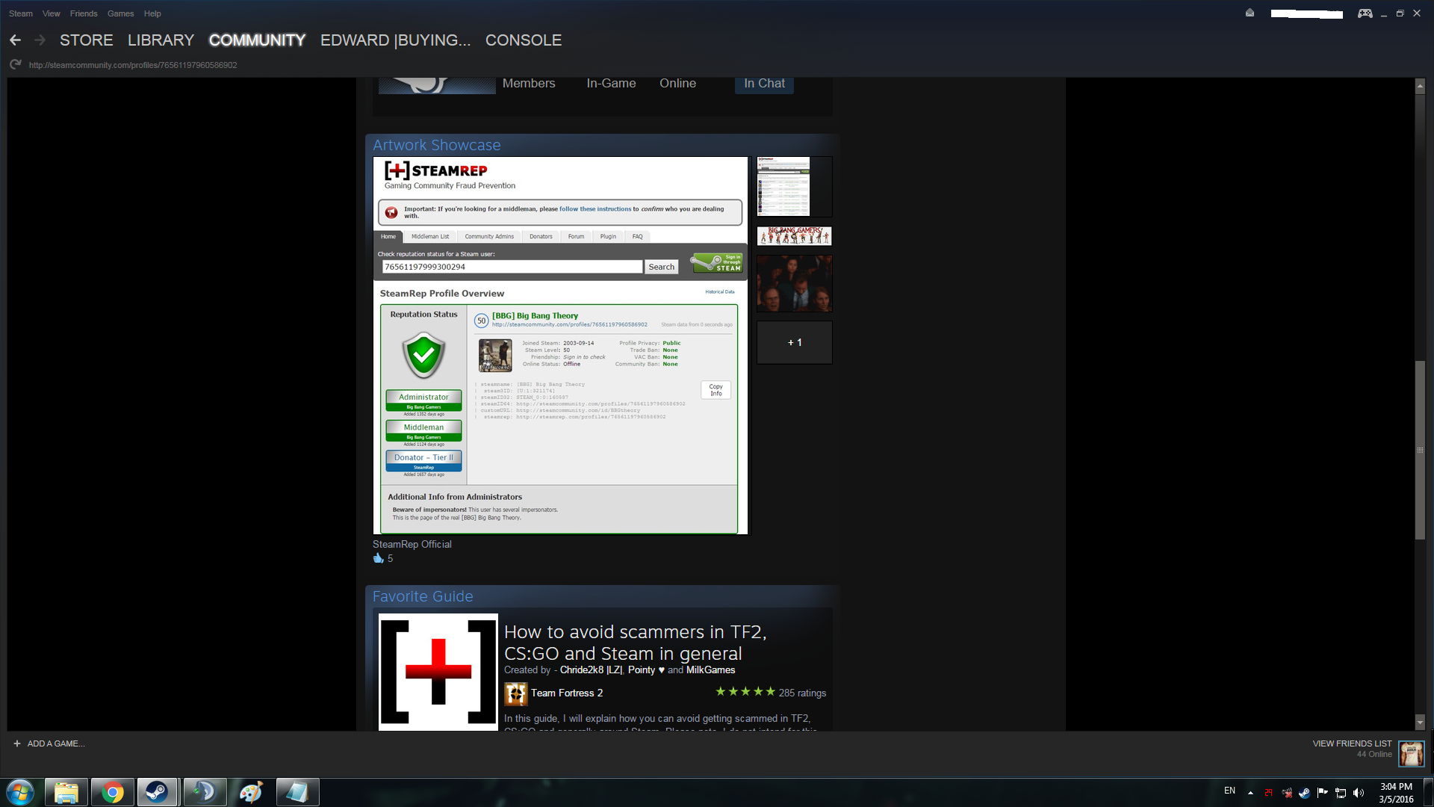Switch to the LIBRARY tab
The height and width of the screenshot is (807, 1434).
161,40
